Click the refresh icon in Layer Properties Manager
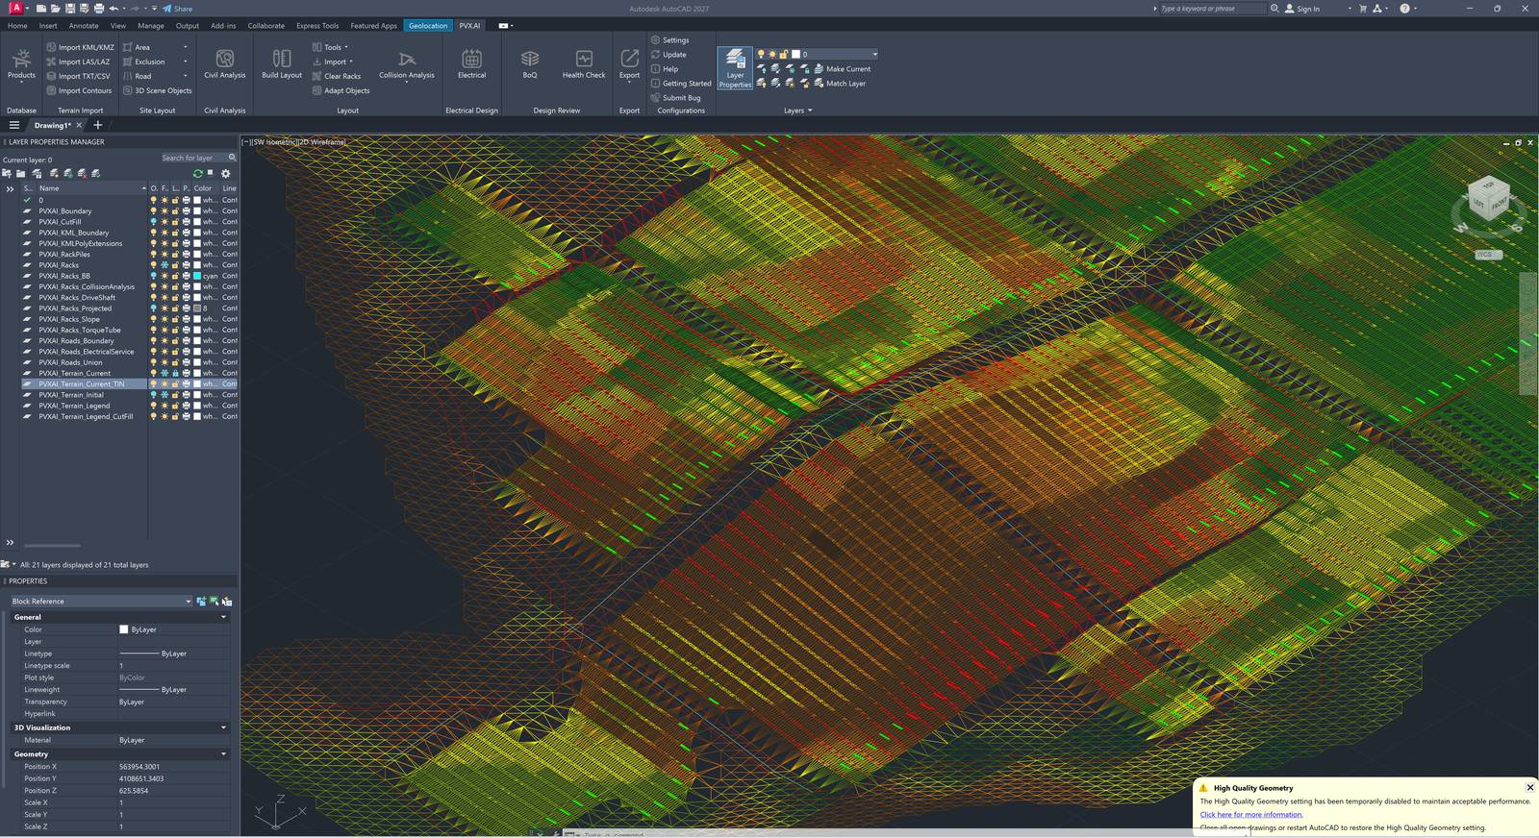 198,174
